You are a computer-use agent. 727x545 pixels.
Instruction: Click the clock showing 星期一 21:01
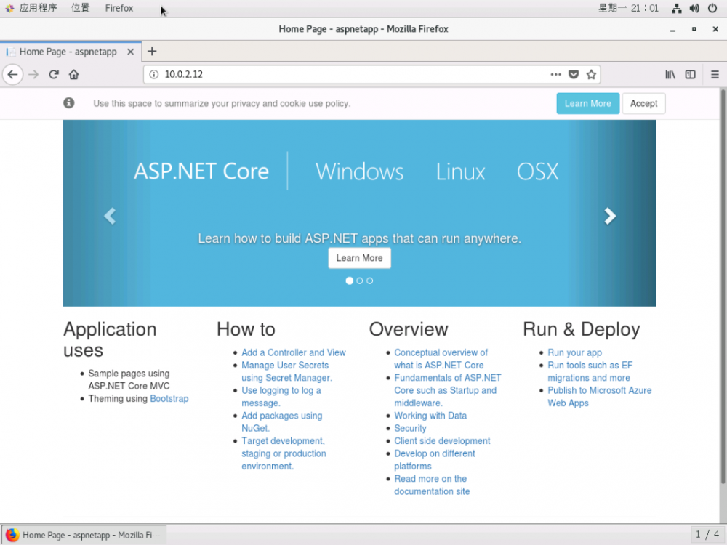pos(628,8)
